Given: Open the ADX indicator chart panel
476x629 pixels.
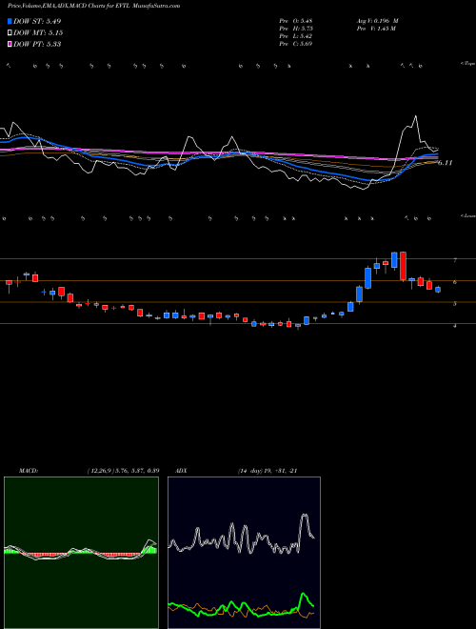Looking at the screenshot, I should click(244, 553).
